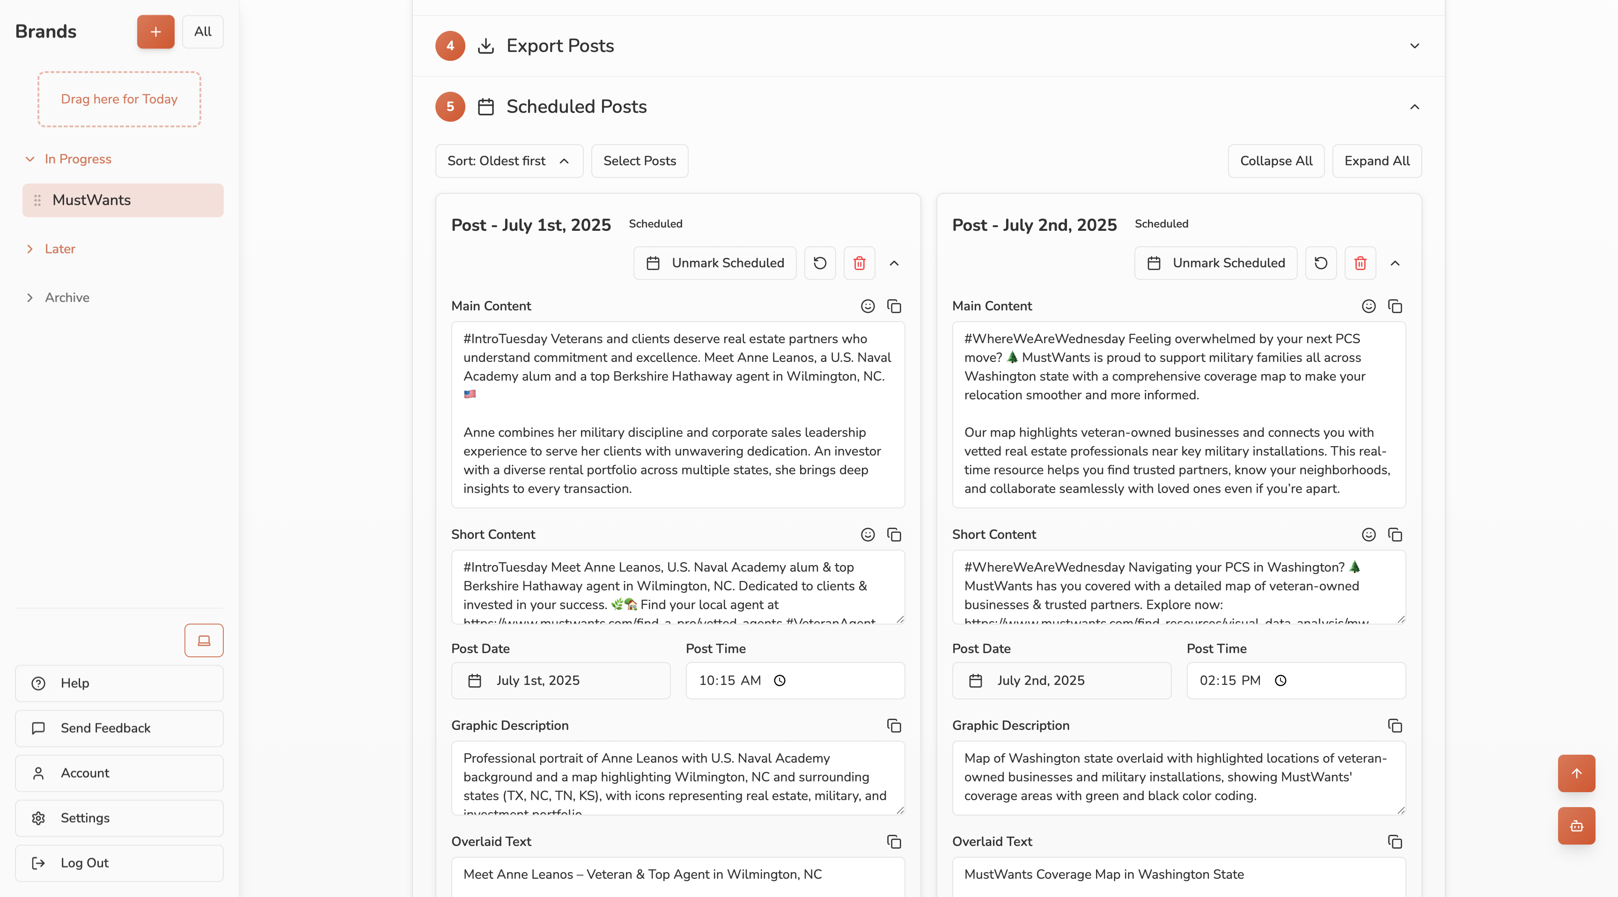Click the Export Posts download icon
This screenshot has height=897, width=1618.
(485, 46)
